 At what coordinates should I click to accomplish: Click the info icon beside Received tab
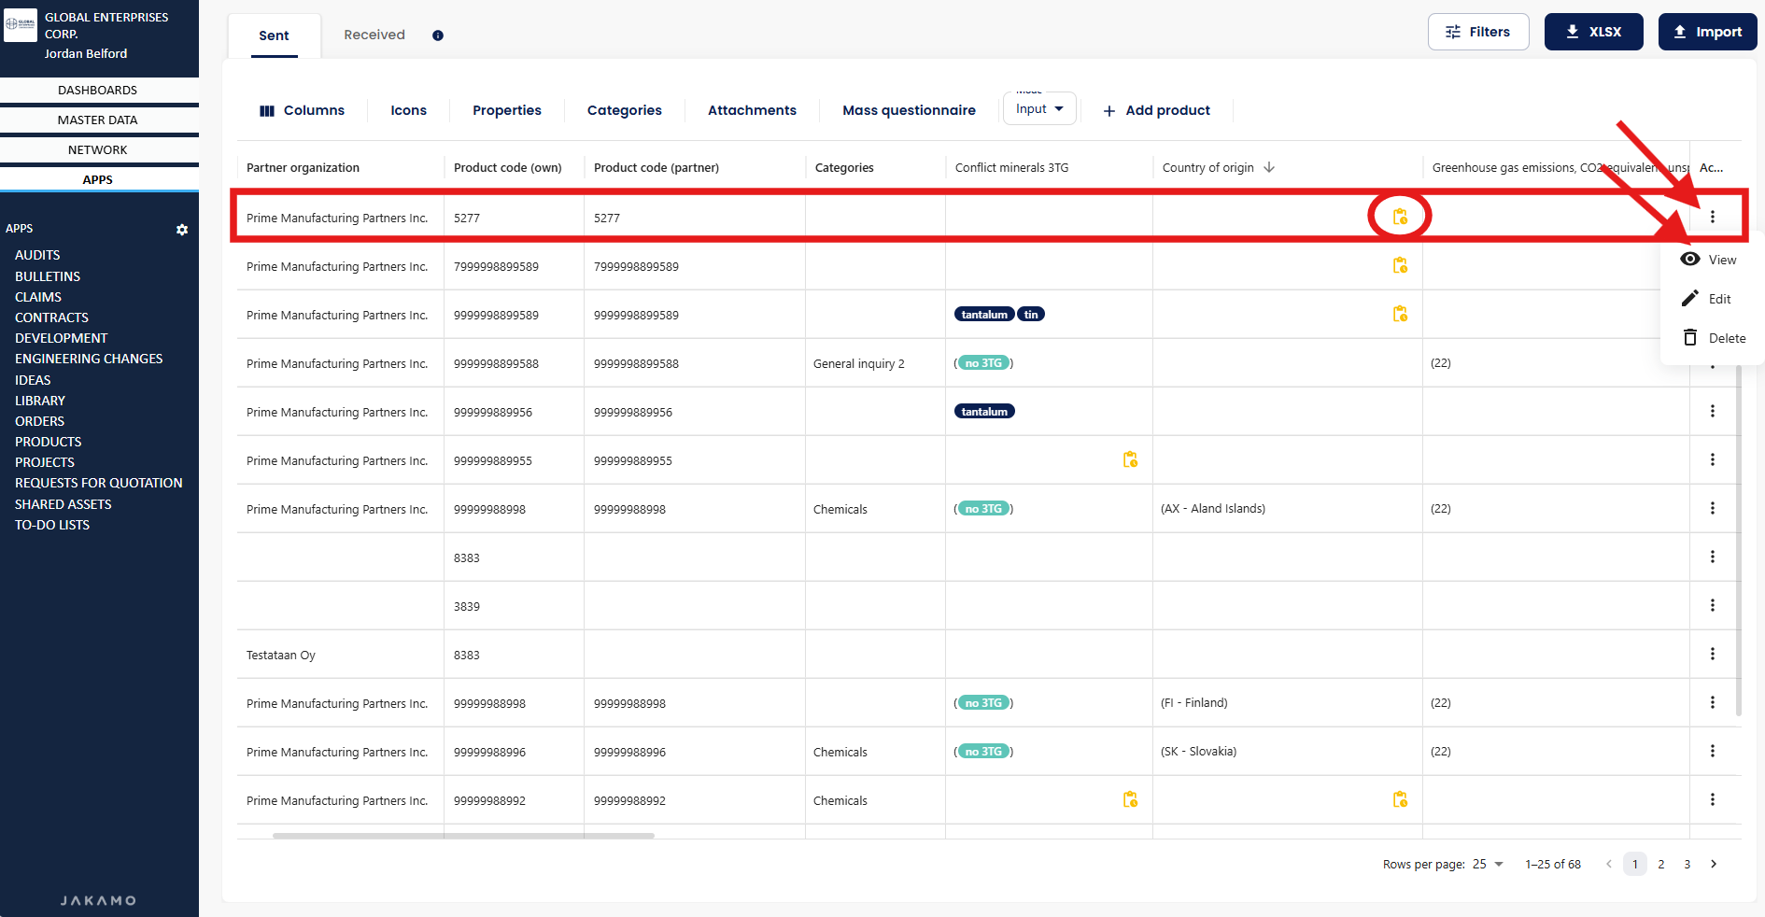pos(437,35)
